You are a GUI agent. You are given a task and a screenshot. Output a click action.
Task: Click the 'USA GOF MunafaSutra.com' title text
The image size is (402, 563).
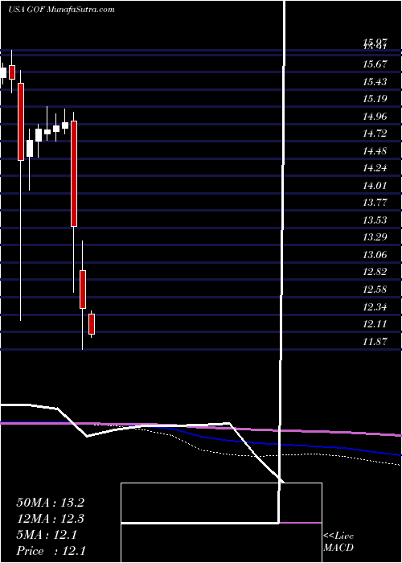pyautogui.click(x=61, y=10)
